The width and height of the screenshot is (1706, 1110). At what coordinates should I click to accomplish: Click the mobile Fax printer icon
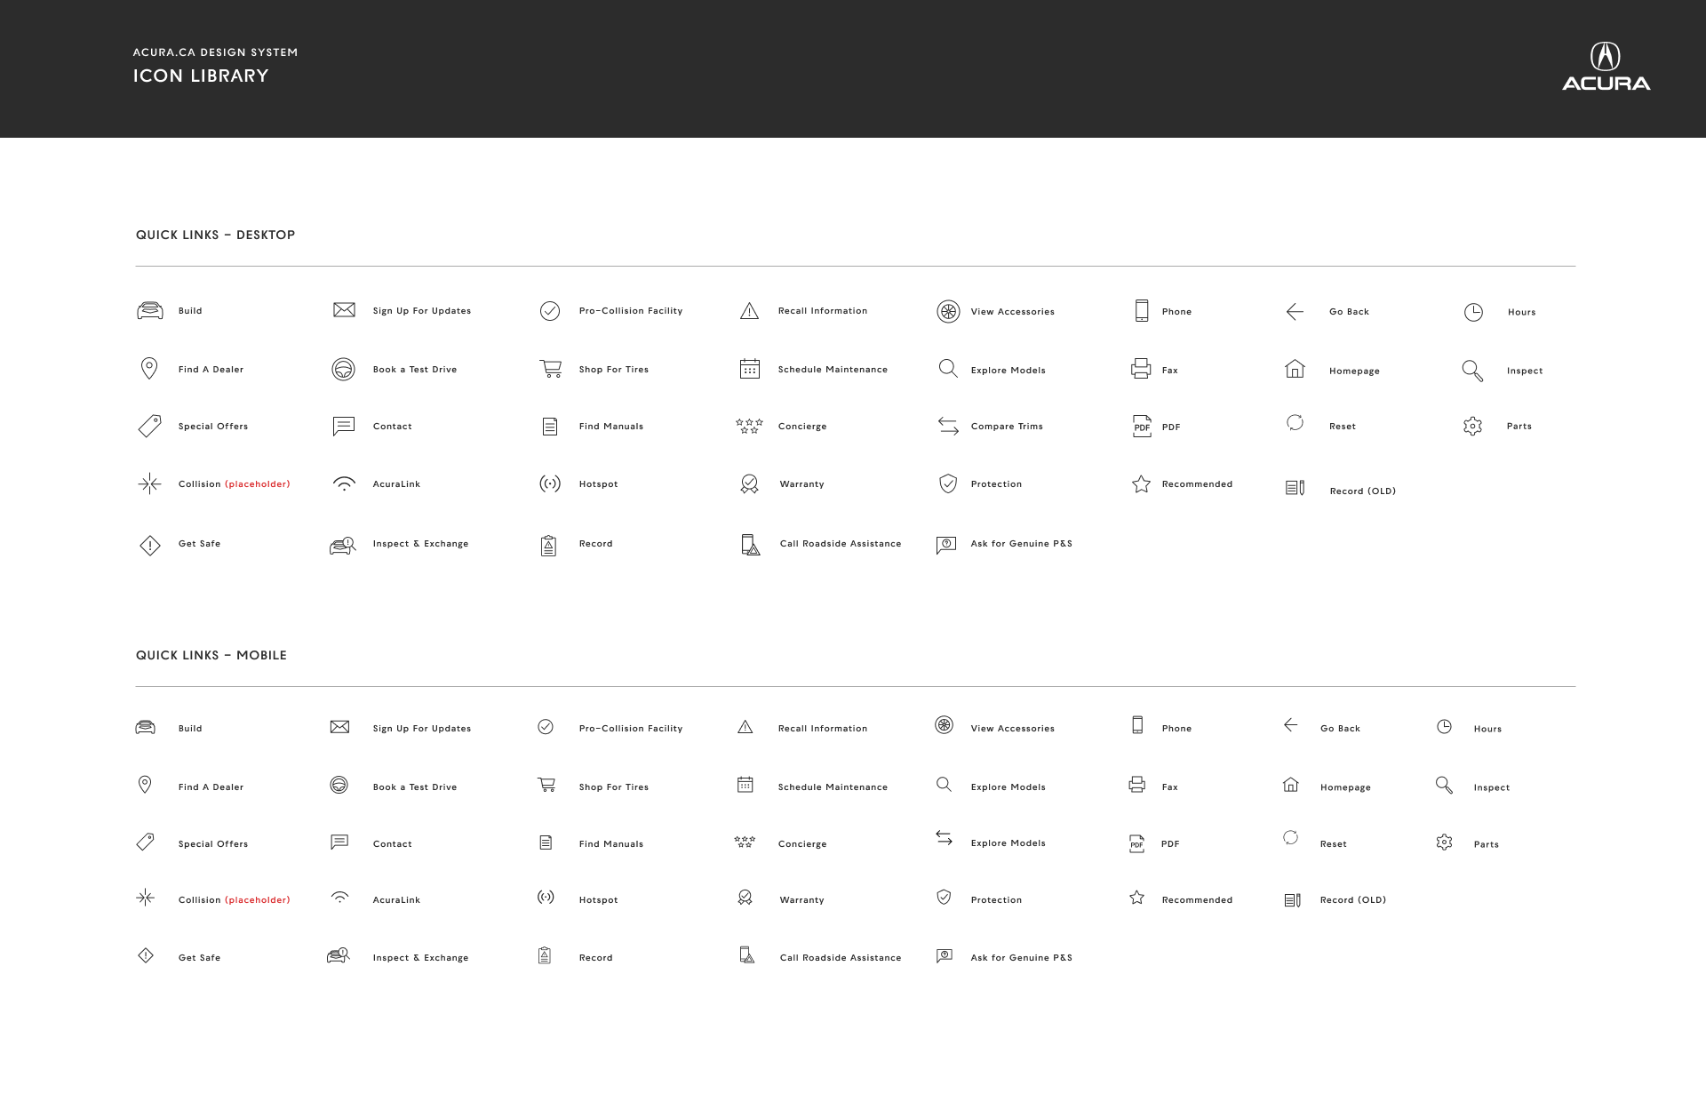[1136, 785]
